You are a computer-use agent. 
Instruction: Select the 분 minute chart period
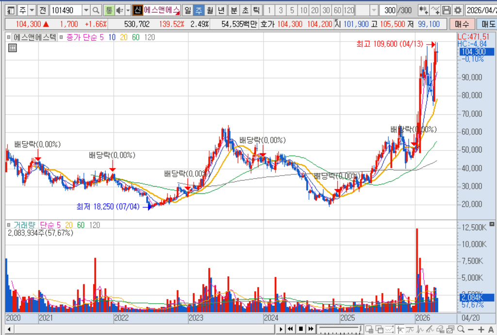pos(233,11)
